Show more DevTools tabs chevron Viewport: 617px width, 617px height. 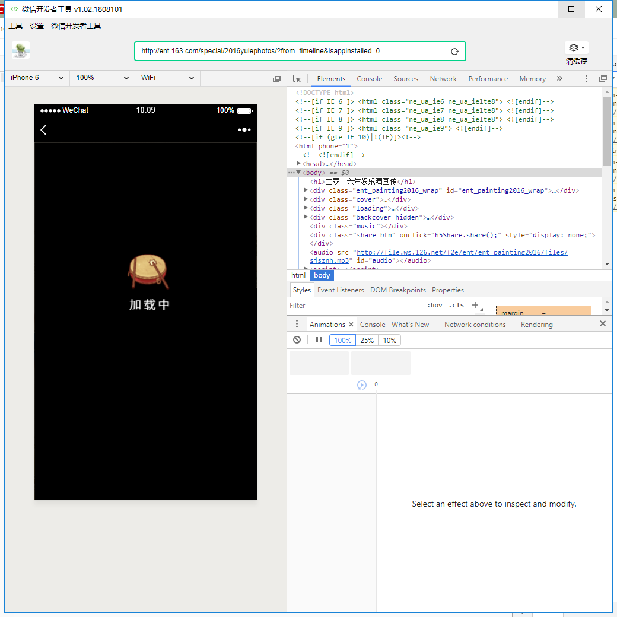tap(559, 79)
